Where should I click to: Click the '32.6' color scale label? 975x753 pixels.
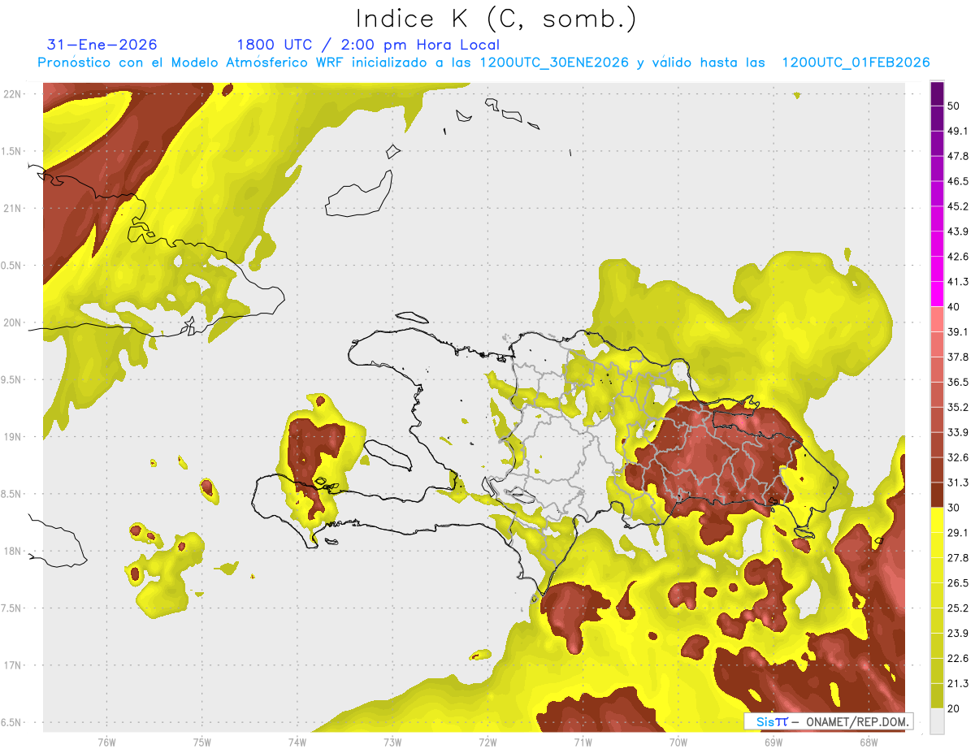pyautogui.click(x=958, y=457)
